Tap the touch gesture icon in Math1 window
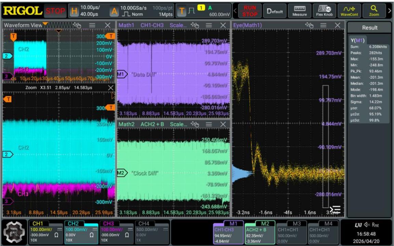The width and height of the screenshot is (394, 246). (x=195, y=25)
